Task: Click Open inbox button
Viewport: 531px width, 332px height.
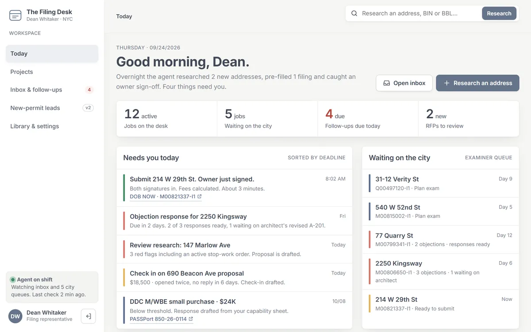Action: 404,83
